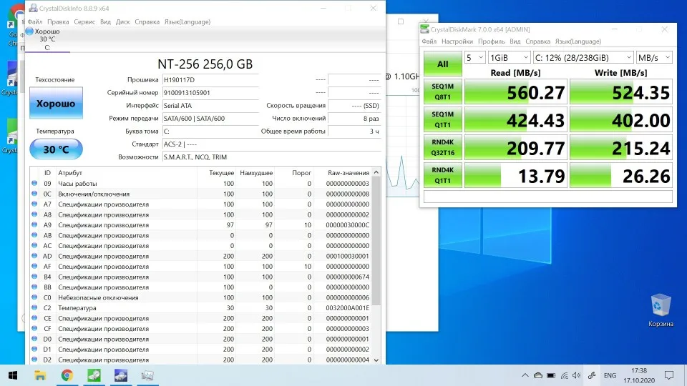This screenshot has height=386, width=687.
Task: Click the battery tray icon
Action: [551, 375]
